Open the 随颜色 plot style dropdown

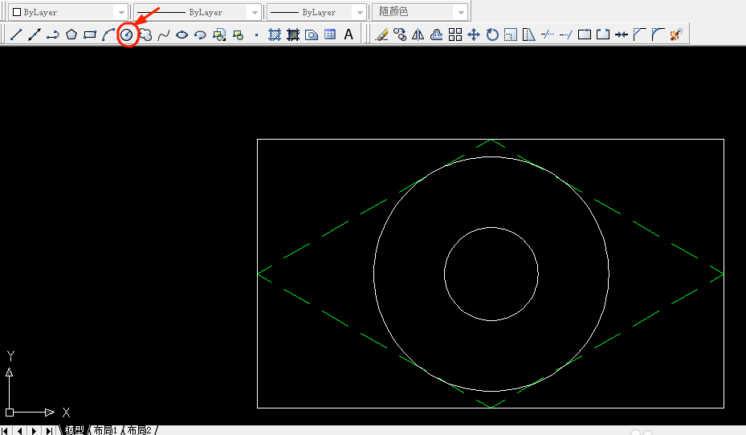[x=420, y=12]
